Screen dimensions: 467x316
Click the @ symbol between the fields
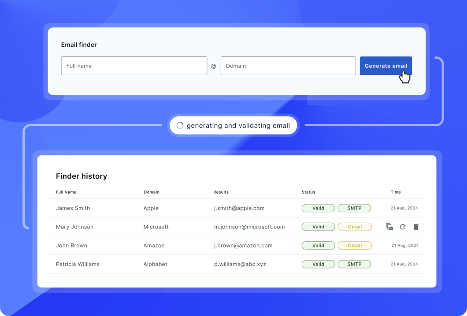pos(214,66)
